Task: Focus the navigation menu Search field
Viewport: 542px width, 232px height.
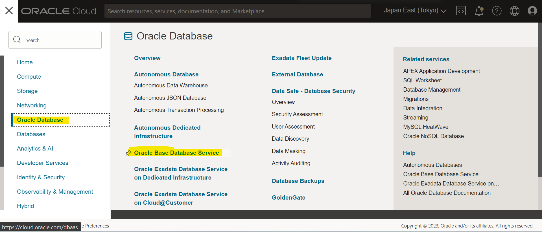Action: pos(55,40)
